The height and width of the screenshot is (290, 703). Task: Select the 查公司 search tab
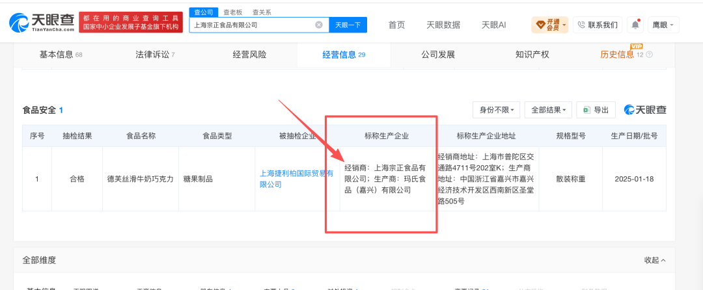pyautogui.click(x=203, y=12)
